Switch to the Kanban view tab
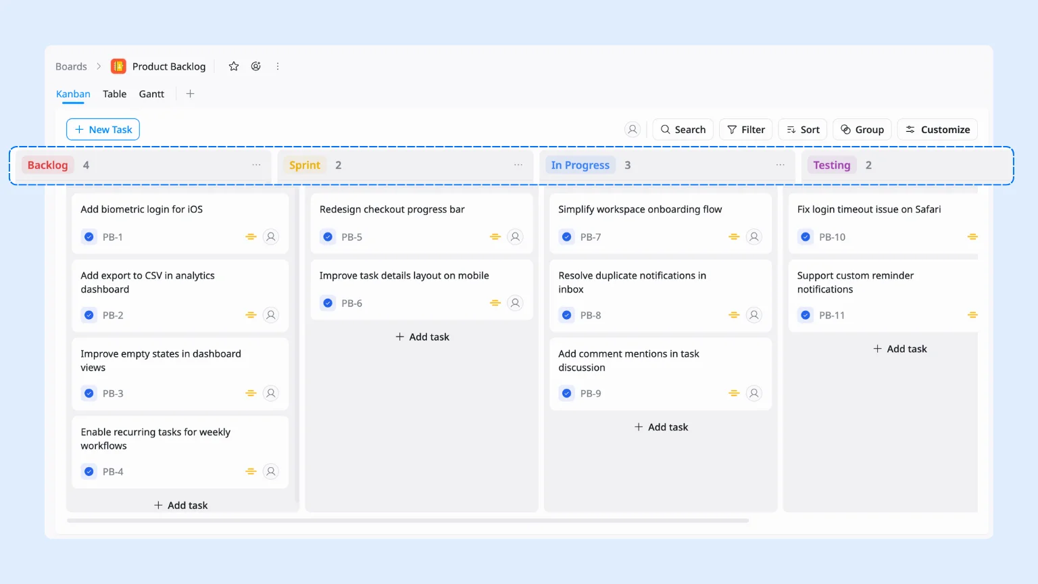This screenshot has height=584, width=1038. pyautogui.click(x=73, y=94)
